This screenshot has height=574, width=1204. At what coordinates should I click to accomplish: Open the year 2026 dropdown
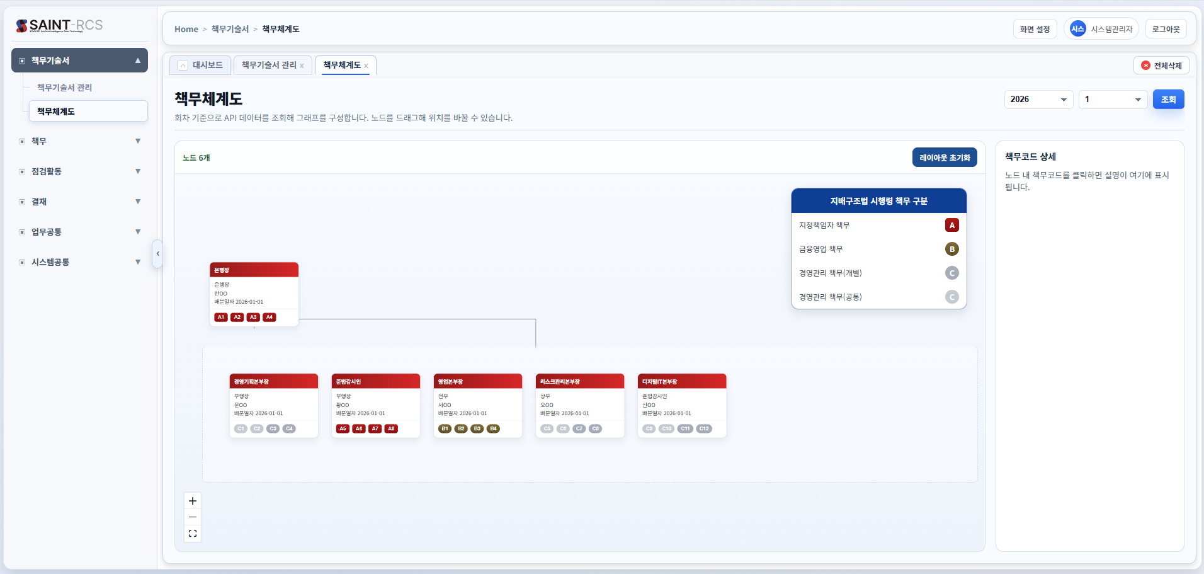(1038, 100)
